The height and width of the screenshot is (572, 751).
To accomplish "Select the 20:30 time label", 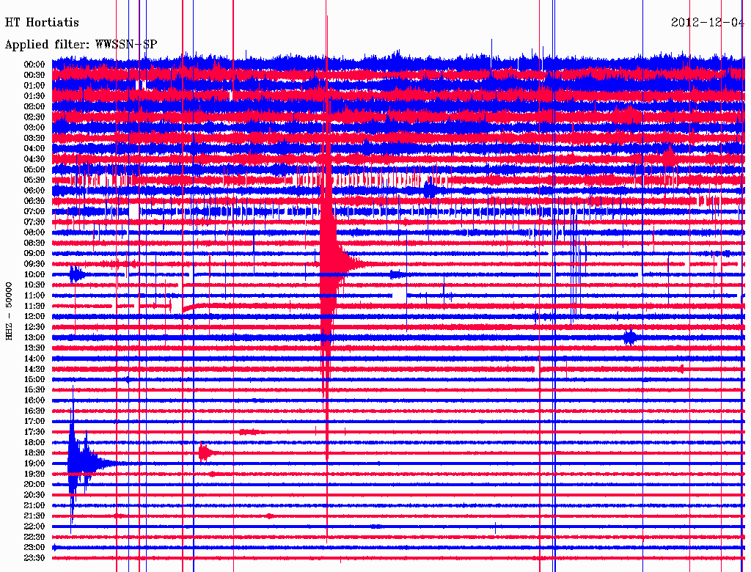I will pos(34,495).
